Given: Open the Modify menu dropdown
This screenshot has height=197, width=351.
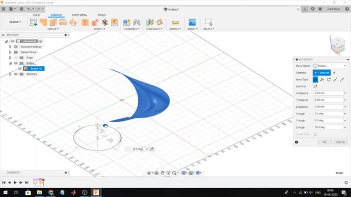Looking at the screenshot, I should (x=99, y=29).
